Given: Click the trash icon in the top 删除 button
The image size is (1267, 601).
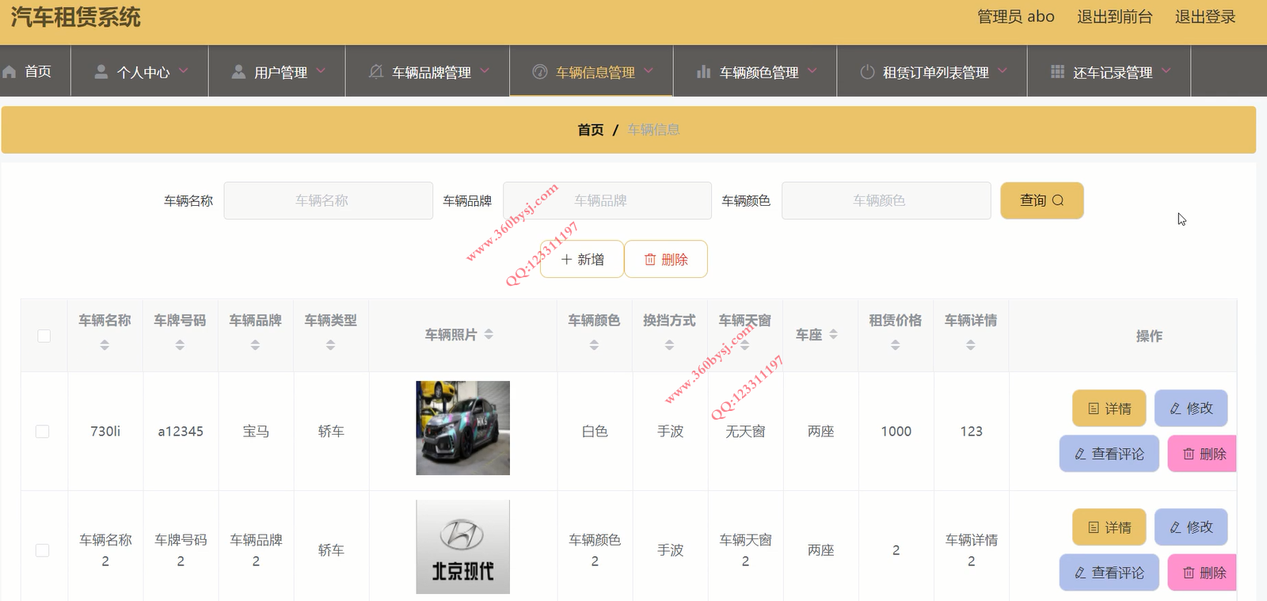Looking at the screenshot, I should (x=650, y=260).
